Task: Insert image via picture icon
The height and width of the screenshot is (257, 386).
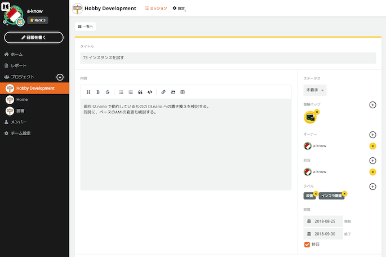Action: click(x=173, y=92)
